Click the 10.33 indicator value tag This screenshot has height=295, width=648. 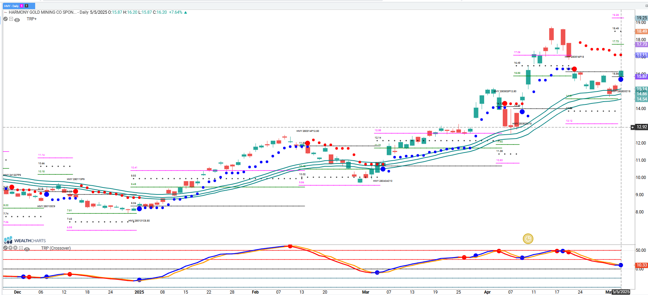(x=642, y=265)
